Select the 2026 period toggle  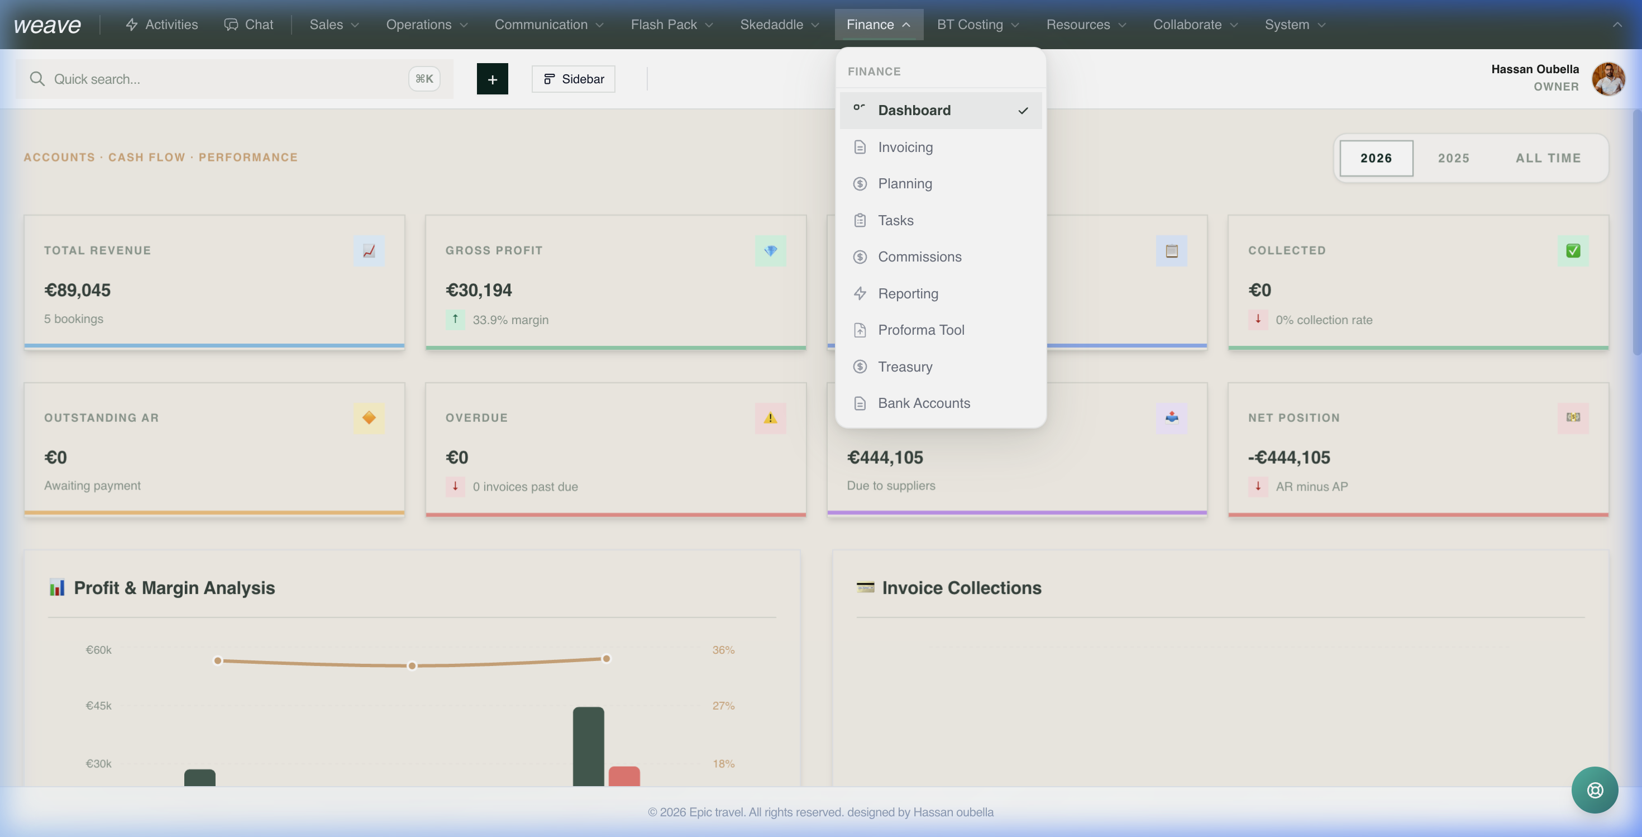pos(1376,158)
